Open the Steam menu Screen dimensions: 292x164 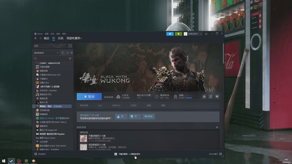pyautogui.click(x=39, y=34)
